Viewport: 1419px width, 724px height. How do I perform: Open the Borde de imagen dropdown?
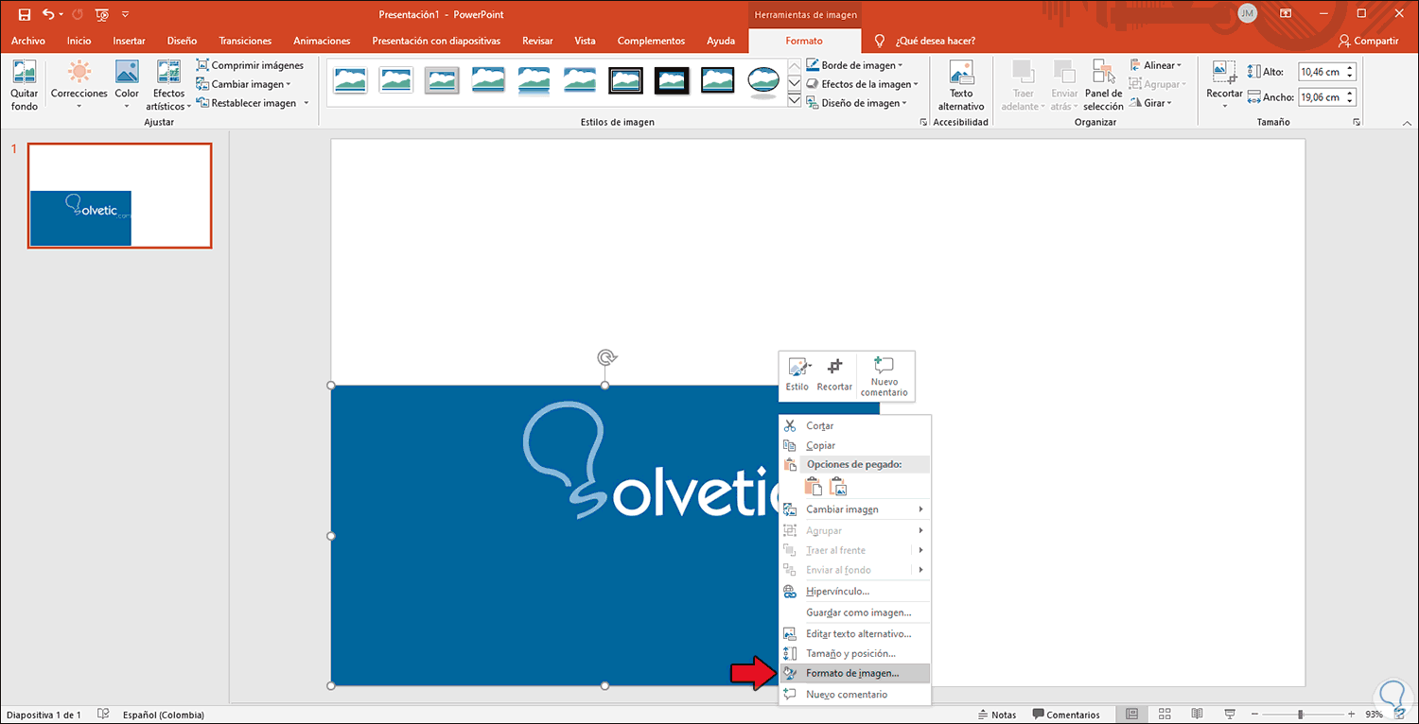[855, 65]
